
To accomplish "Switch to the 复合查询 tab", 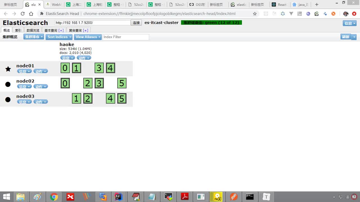I will [x=75, y=30].
